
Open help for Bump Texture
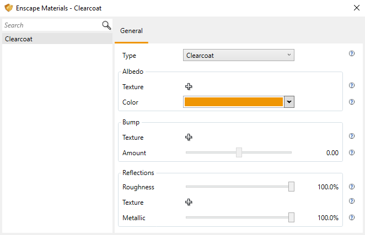tap(352, 136)
